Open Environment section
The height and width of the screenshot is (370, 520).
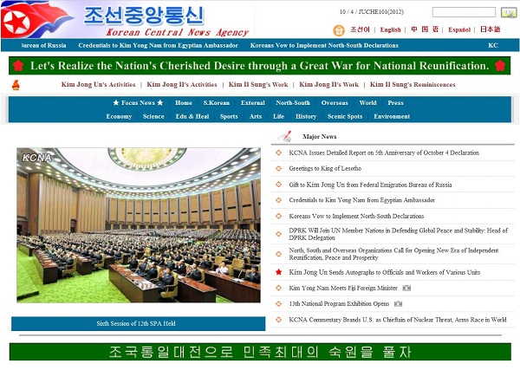tap(392, 116)
